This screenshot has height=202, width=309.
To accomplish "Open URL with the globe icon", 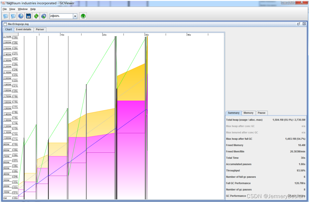I will point(21,16).
